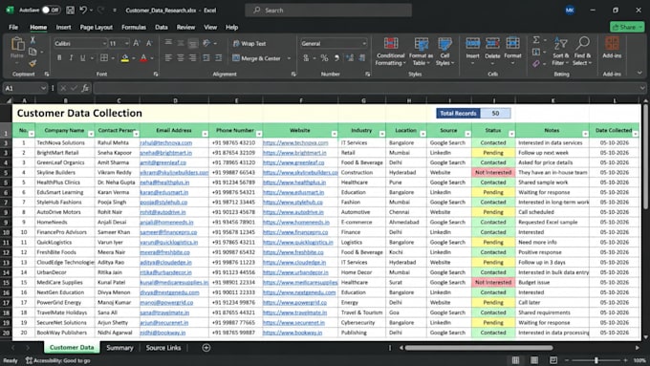Open the General number format dropdown
This screenshot has height=366, width=650.
tap(364, 44)
